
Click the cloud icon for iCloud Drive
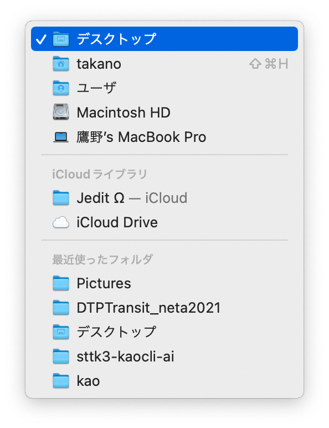61,222
